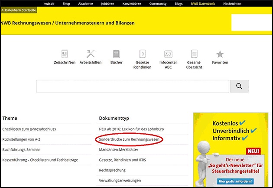Go back to Datenbank Startseite

pyautogui.click(x=19, y=9)
